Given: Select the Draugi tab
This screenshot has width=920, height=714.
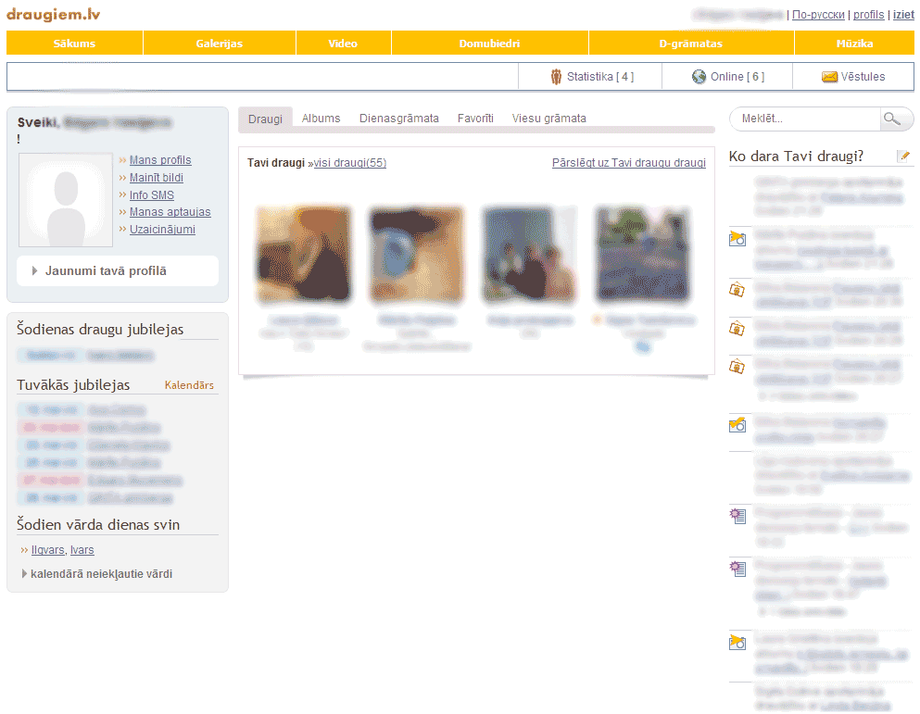Looking at the screenshot, I should click(265, 119).
